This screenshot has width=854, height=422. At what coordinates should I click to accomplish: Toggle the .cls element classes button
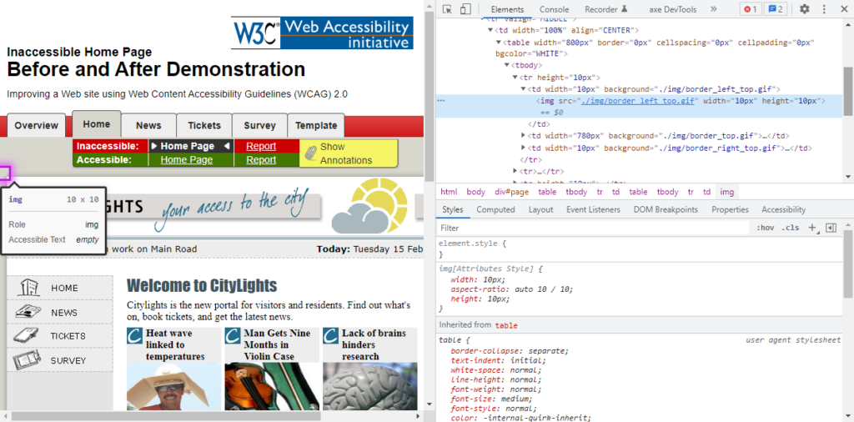pos(791,228)
